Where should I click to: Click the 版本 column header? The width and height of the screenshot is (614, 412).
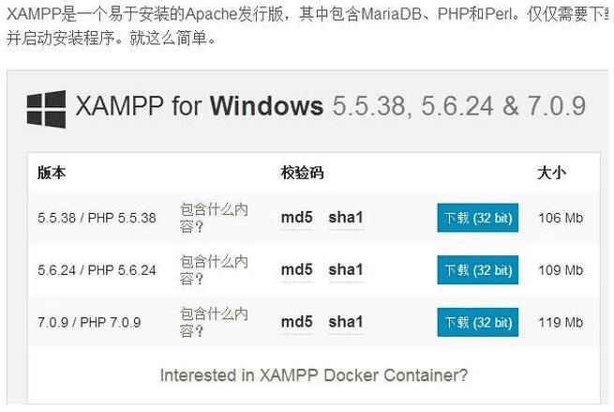[52, 173]
